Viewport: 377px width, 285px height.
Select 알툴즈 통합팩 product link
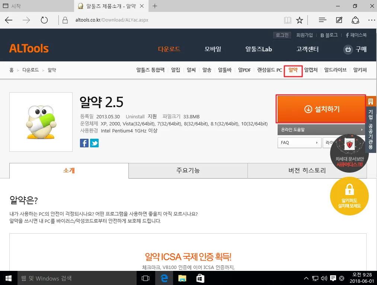150,70
